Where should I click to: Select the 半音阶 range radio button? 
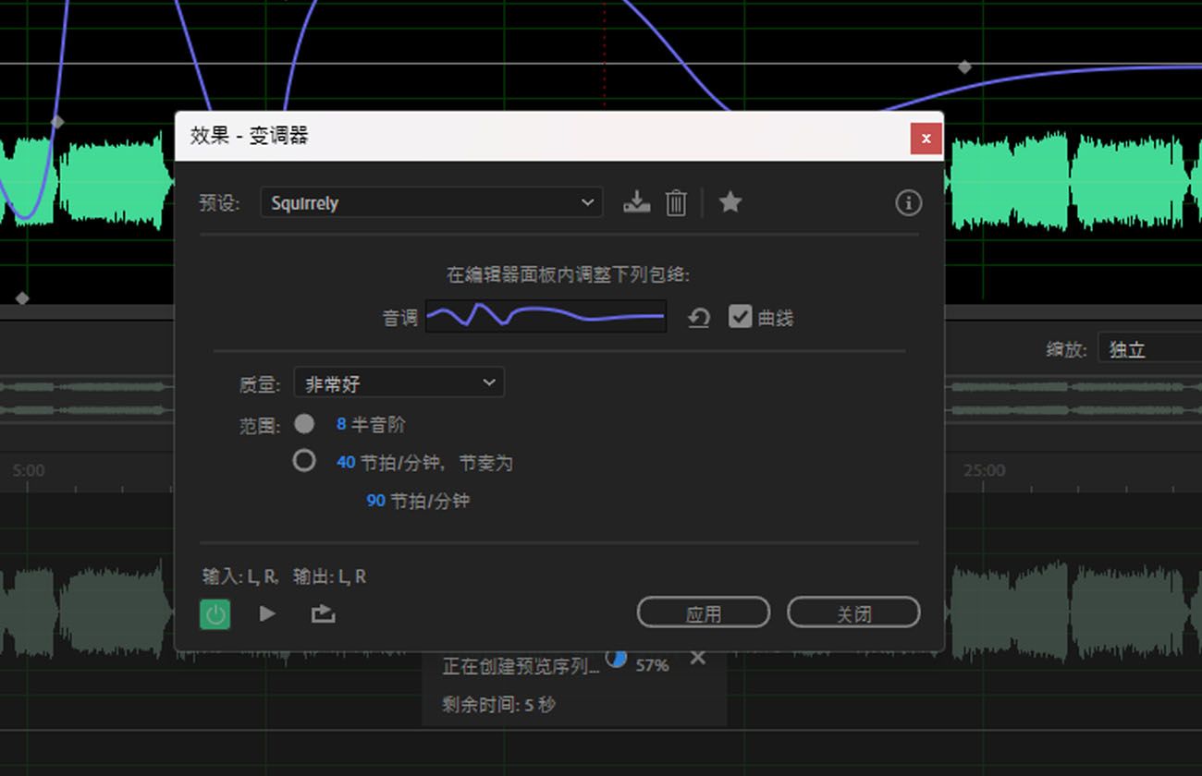pos(304,424)
